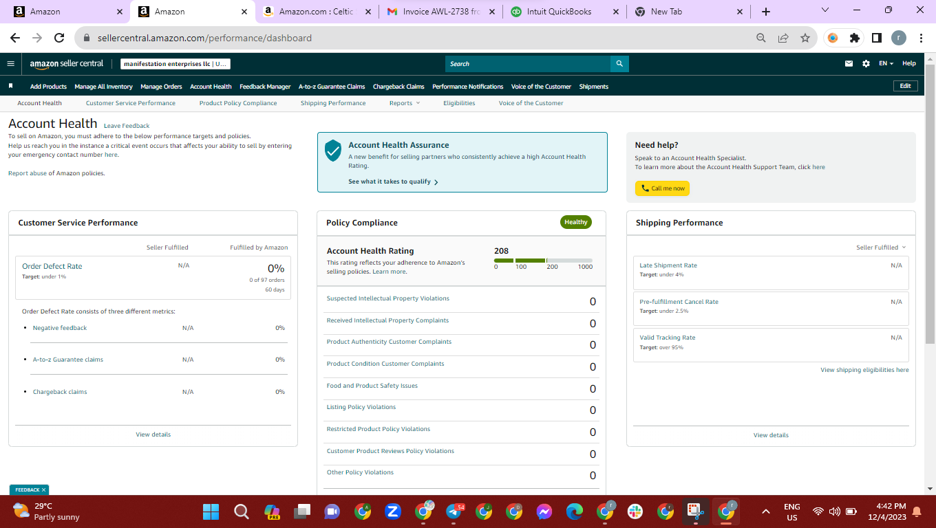
Task: Open Listing Policy Violations link
Action: [361, 407]
